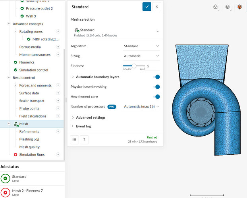Turn off Hex element core switch

click(157, 97)
